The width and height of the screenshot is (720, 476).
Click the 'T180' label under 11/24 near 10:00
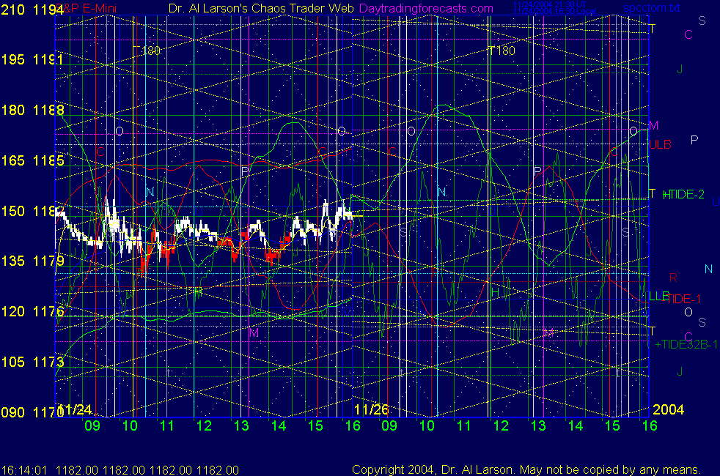(147, 51)
